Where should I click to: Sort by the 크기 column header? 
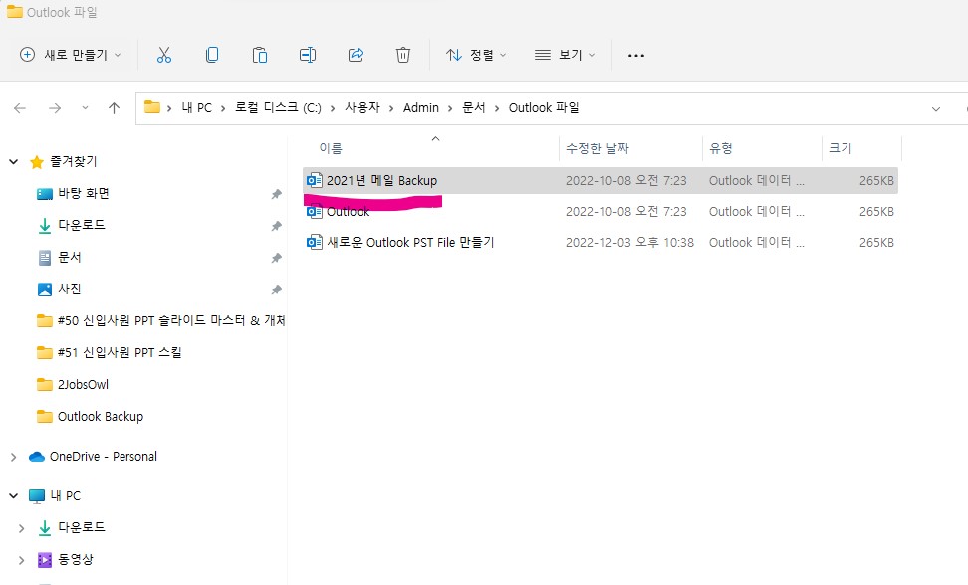coord(840,147)
